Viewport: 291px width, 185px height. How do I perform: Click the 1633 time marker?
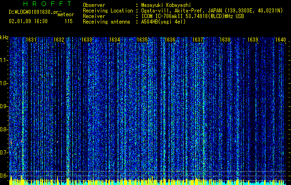pos(87,40)
